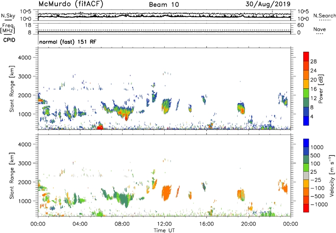The image size is (336, 233).
Task: Click the orange velocity patch near 12:00
Action: [x=166, y=192]
